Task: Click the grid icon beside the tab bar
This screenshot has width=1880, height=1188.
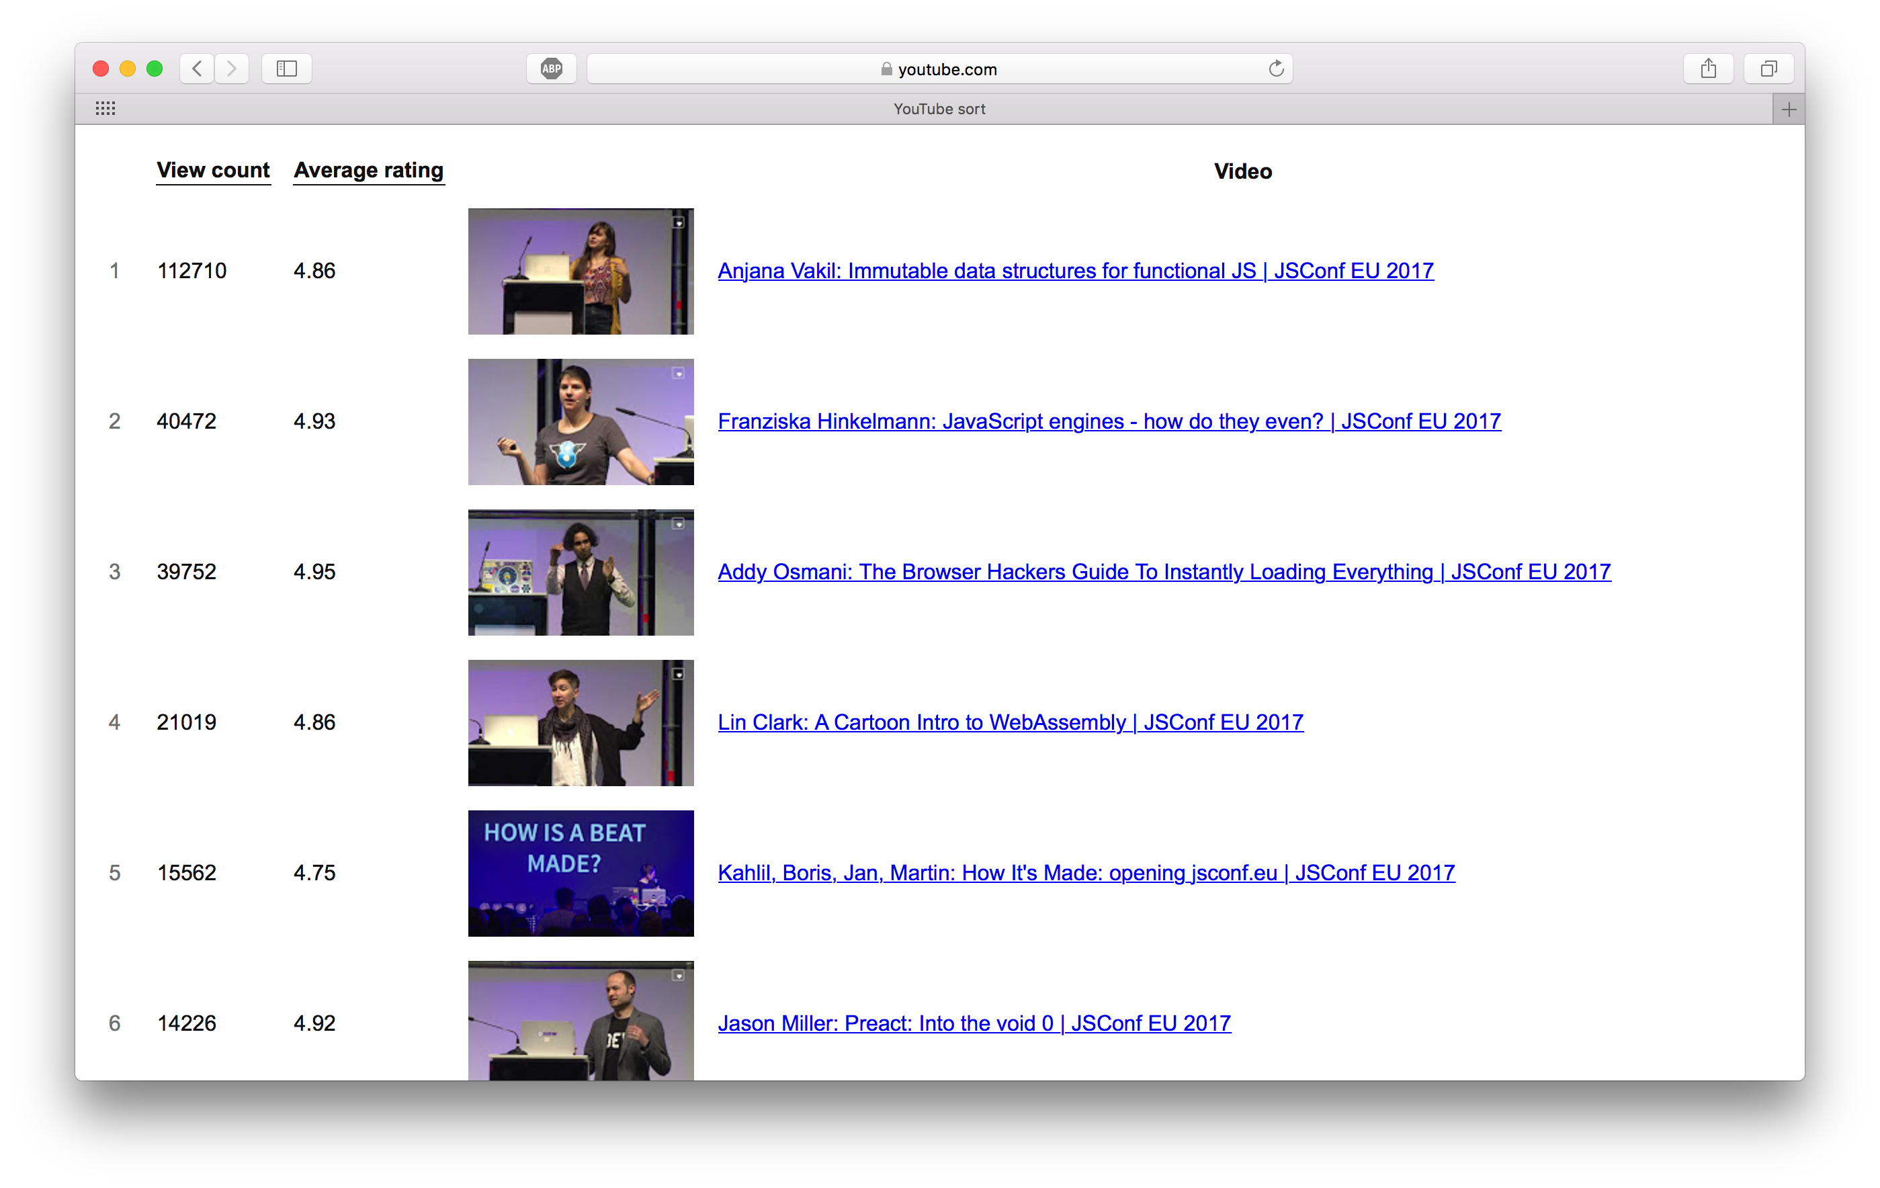Action: click(105, 108)
